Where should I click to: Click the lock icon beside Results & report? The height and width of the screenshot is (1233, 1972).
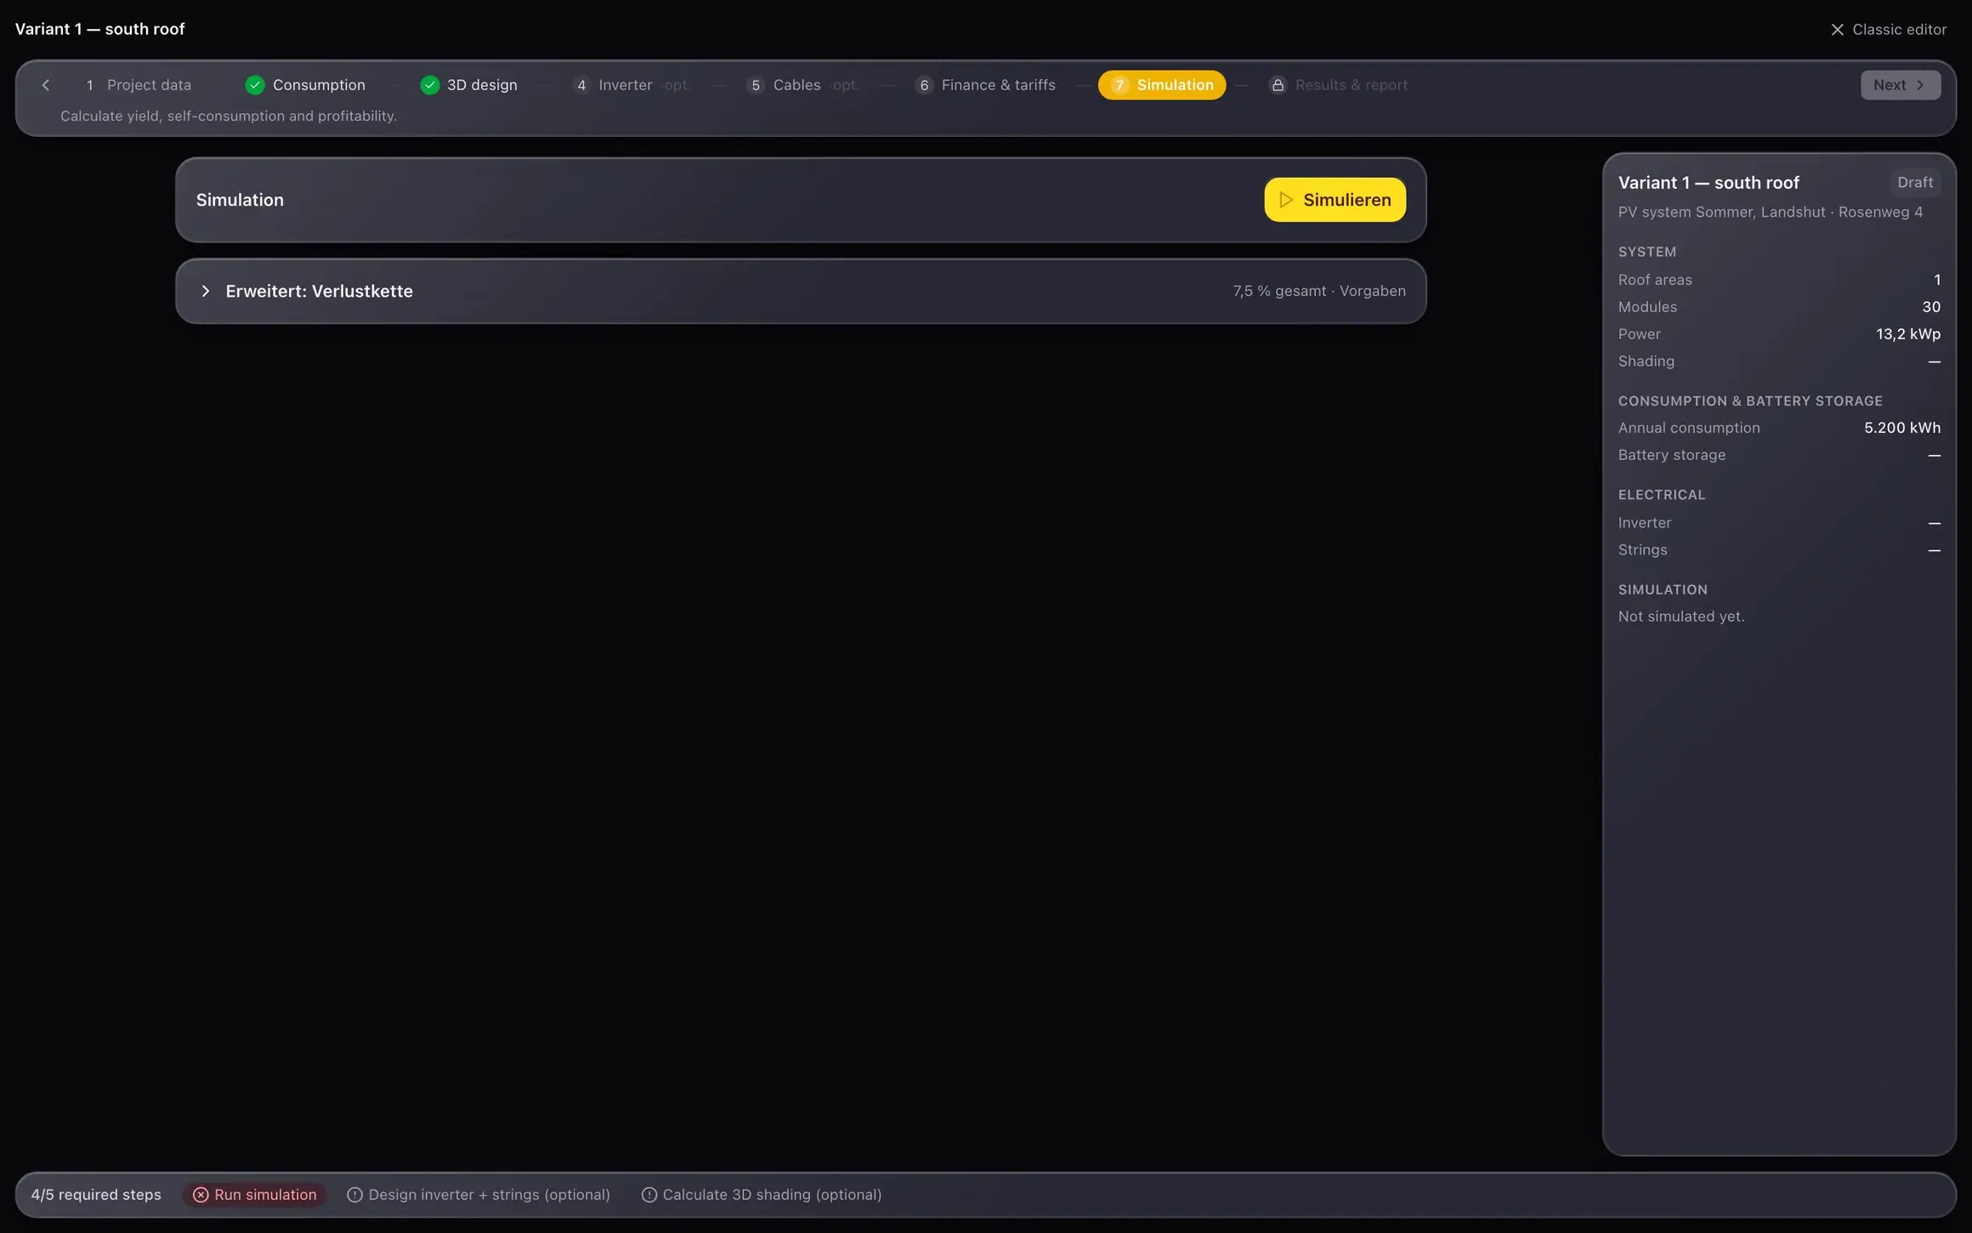(1277, 85)
